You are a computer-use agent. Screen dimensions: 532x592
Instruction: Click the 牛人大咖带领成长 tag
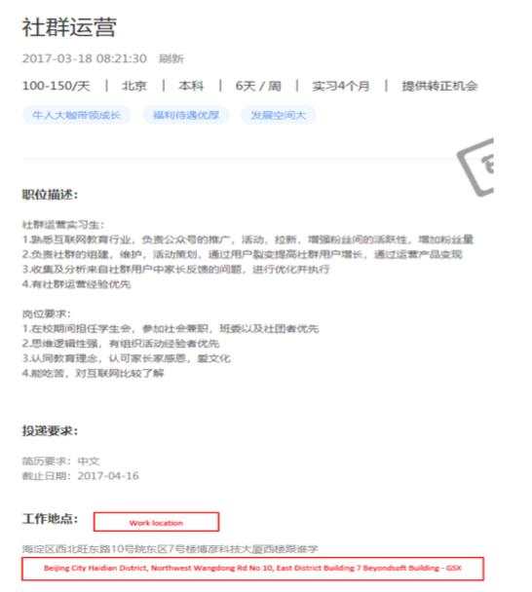click(x=77, y=115)
